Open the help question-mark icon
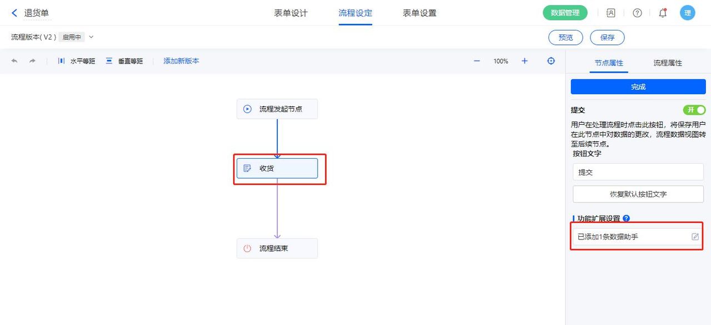This screenshot has width=711, height=325. pyautogui.click(x=637, y=12)
